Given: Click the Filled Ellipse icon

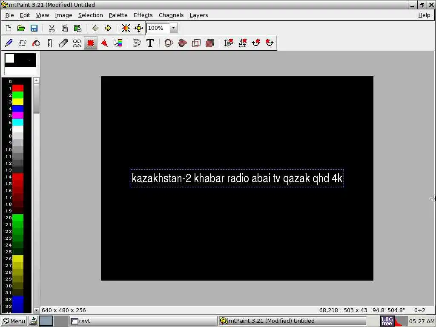Looking at the screenshot, I should [x=182, y=43].
